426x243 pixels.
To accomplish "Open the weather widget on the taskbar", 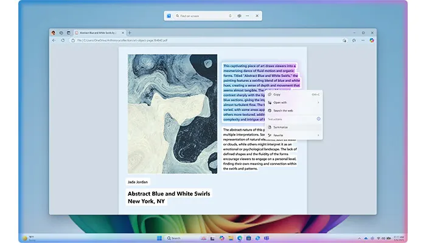I will coord(29,238).
